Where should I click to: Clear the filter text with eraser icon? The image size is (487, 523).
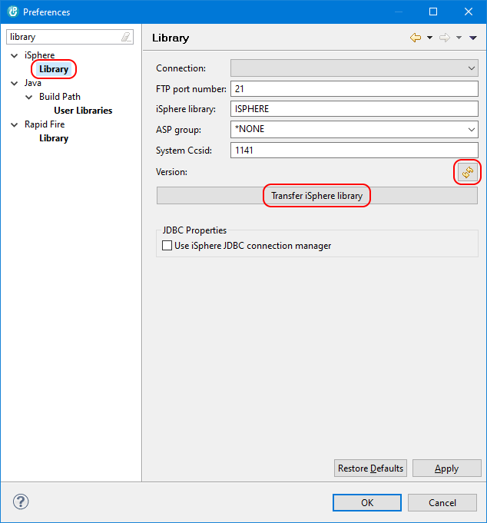tap(126, 37)
